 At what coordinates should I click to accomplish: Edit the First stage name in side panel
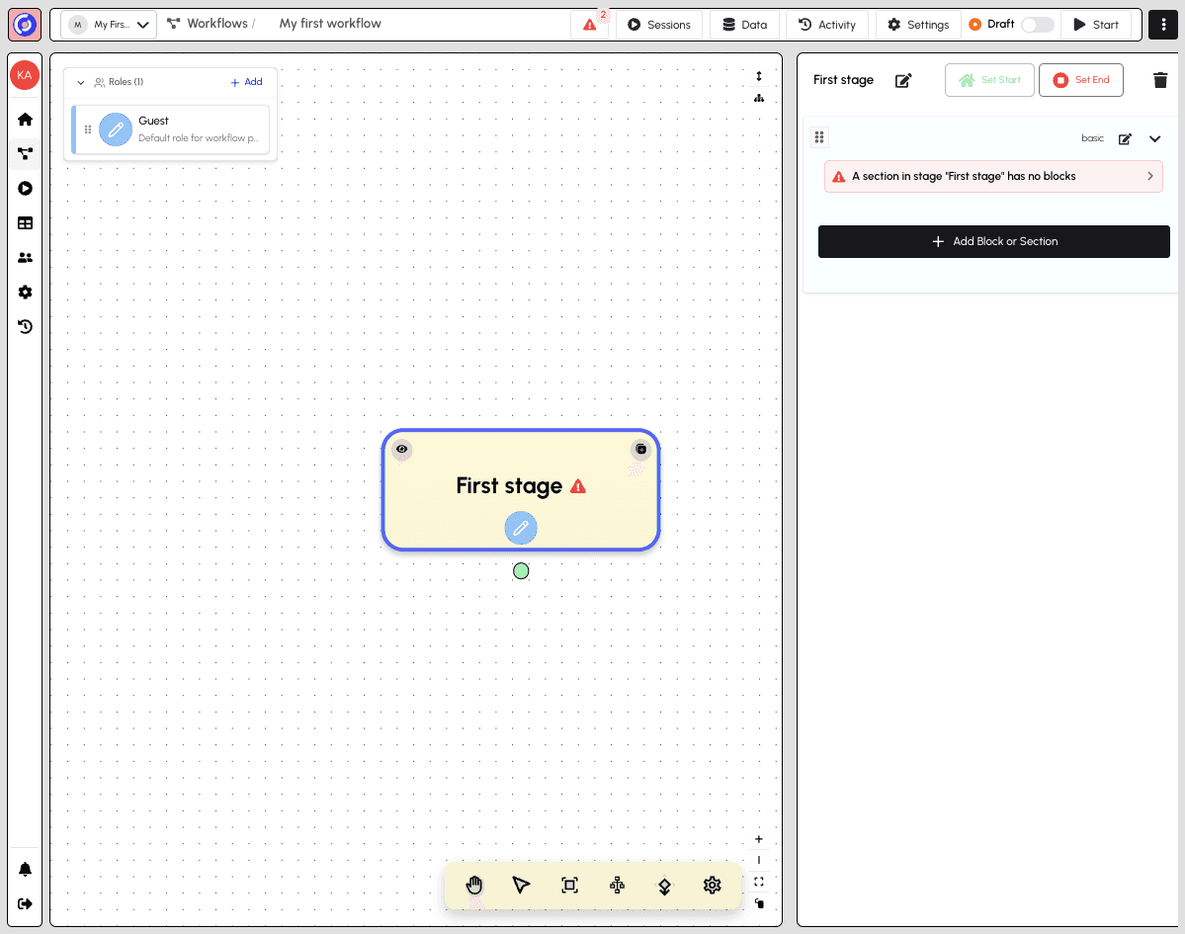[x=903, y=80]
